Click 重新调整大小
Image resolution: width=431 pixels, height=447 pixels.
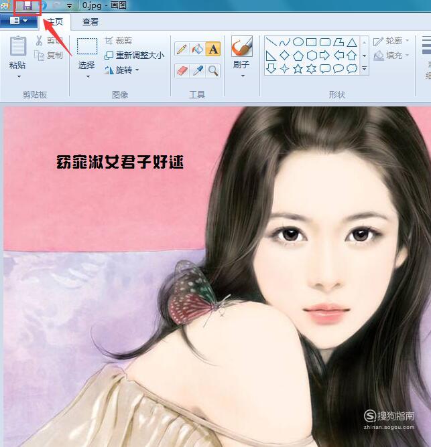point(134,55)
